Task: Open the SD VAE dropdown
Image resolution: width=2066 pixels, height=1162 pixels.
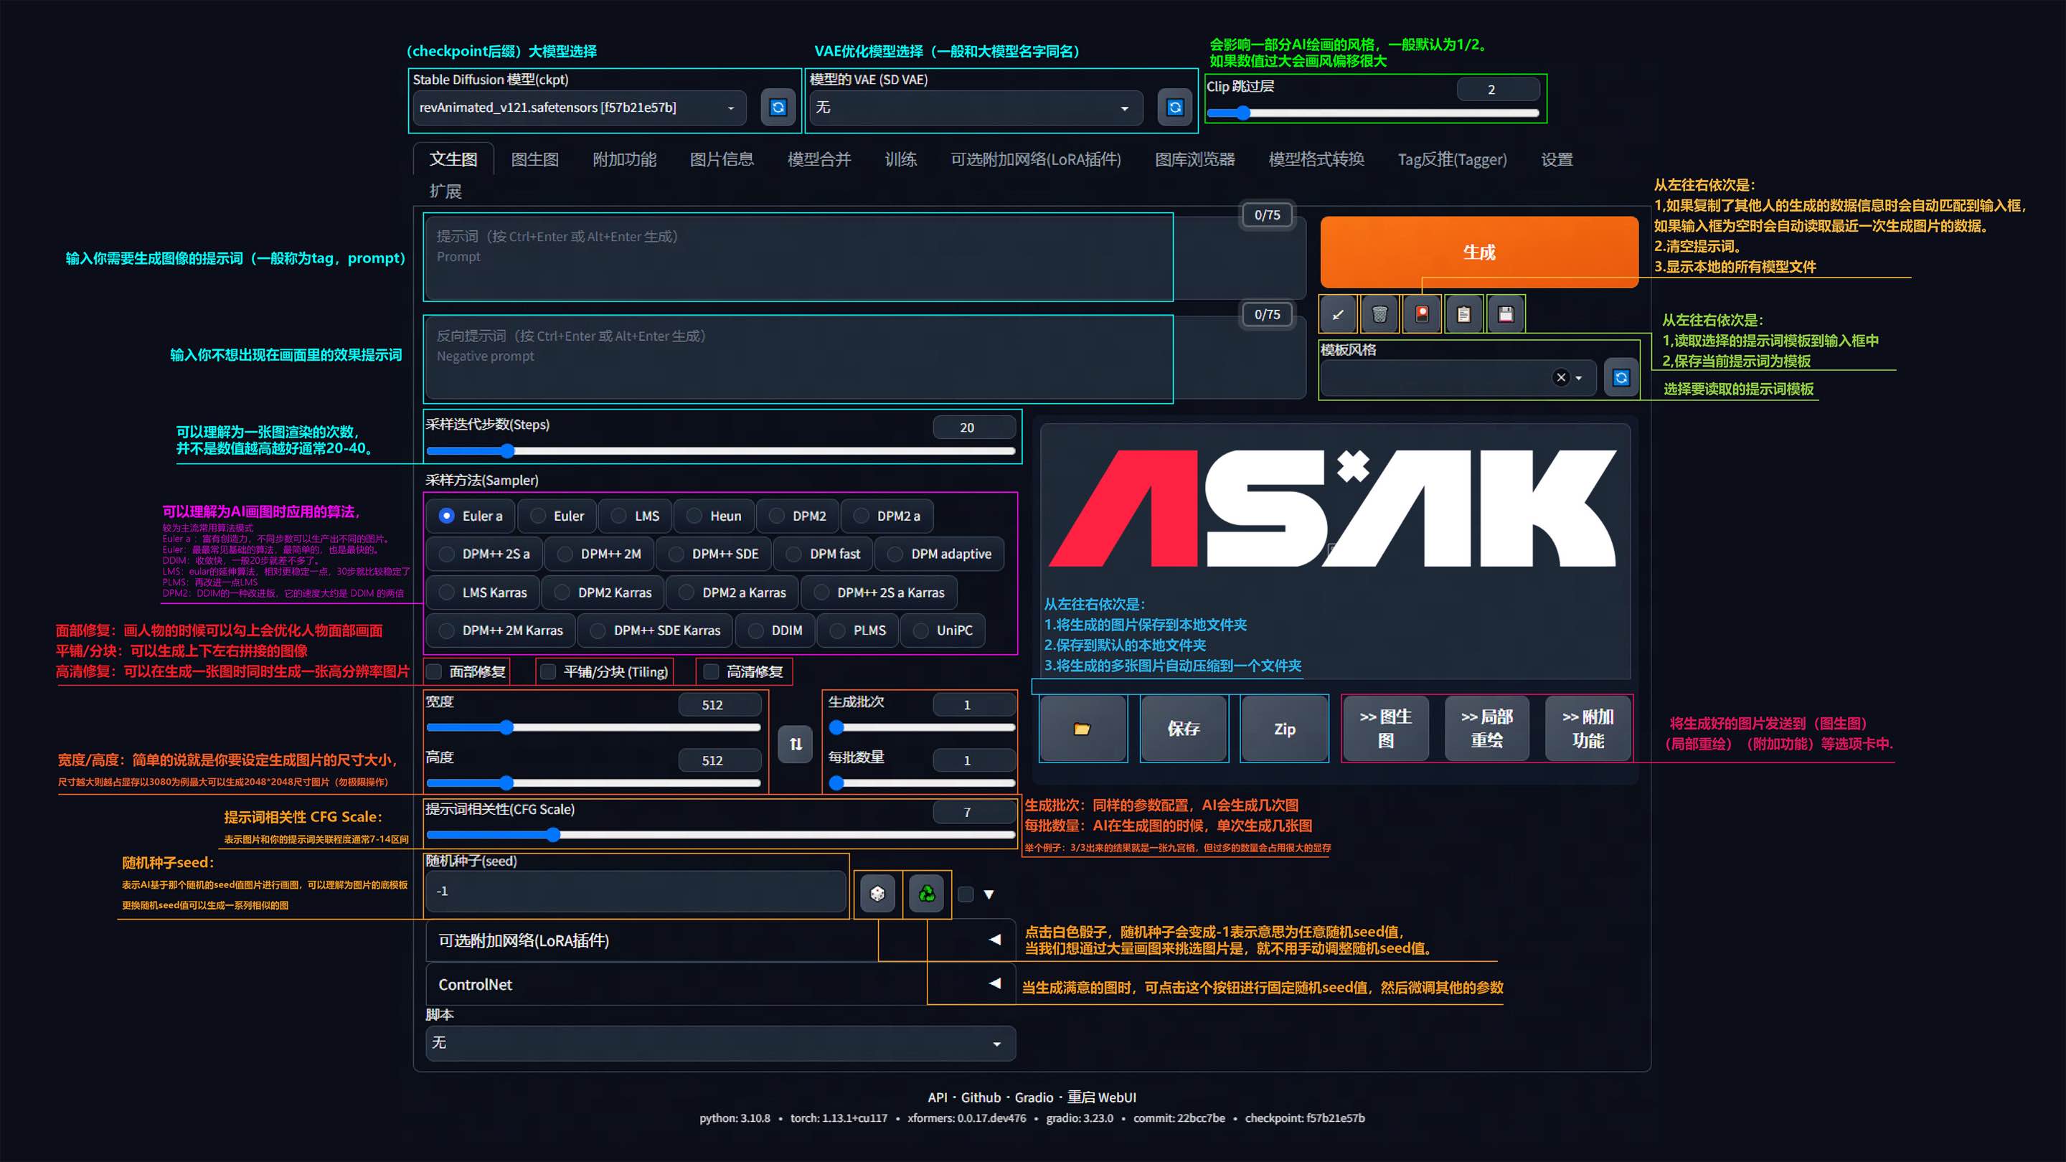Action: click(976, 108)
